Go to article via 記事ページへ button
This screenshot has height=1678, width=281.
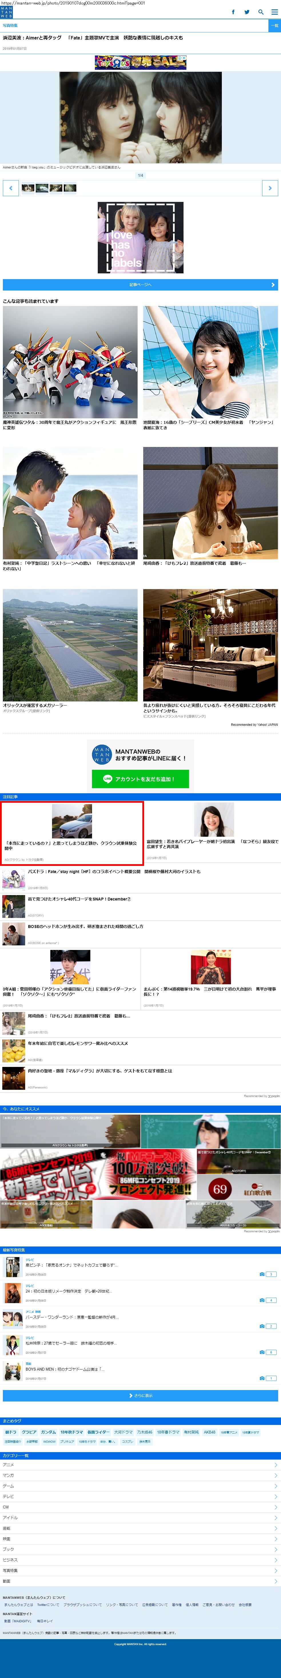pos(141,285)
